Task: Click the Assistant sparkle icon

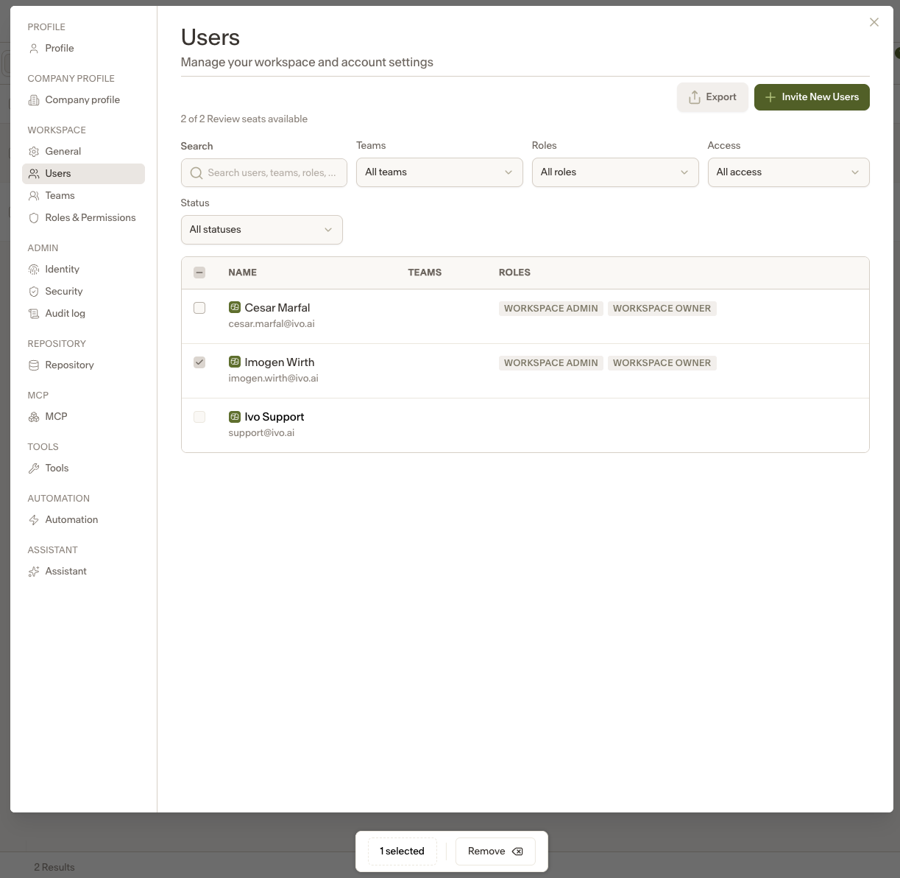Action: click(34, 572)
